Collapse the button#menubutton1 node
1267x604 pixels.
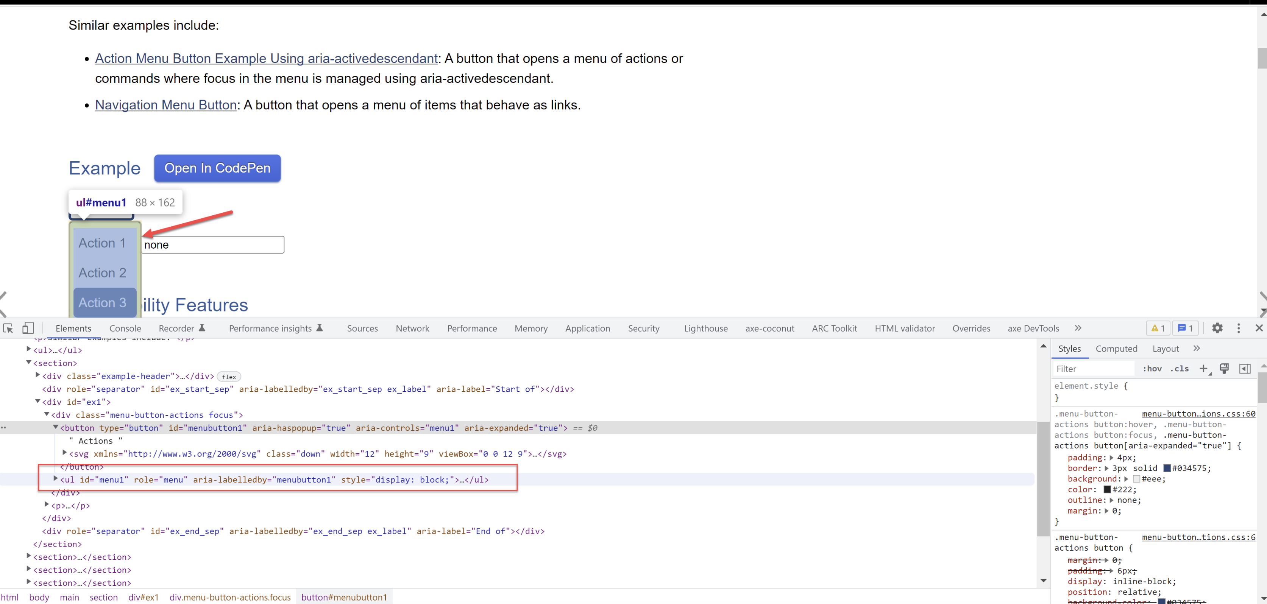[x=56, y=428]
